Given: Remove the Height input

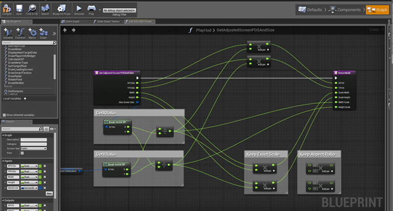Looking at the screenshot, I should tap(45, 182).
